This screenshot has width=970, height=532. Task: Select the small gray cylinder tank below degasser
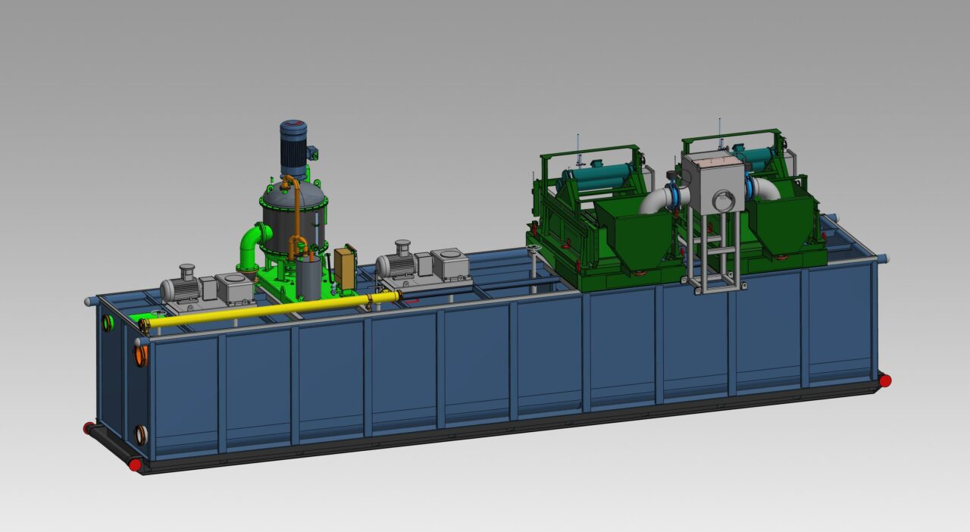[x=308, y=278]
